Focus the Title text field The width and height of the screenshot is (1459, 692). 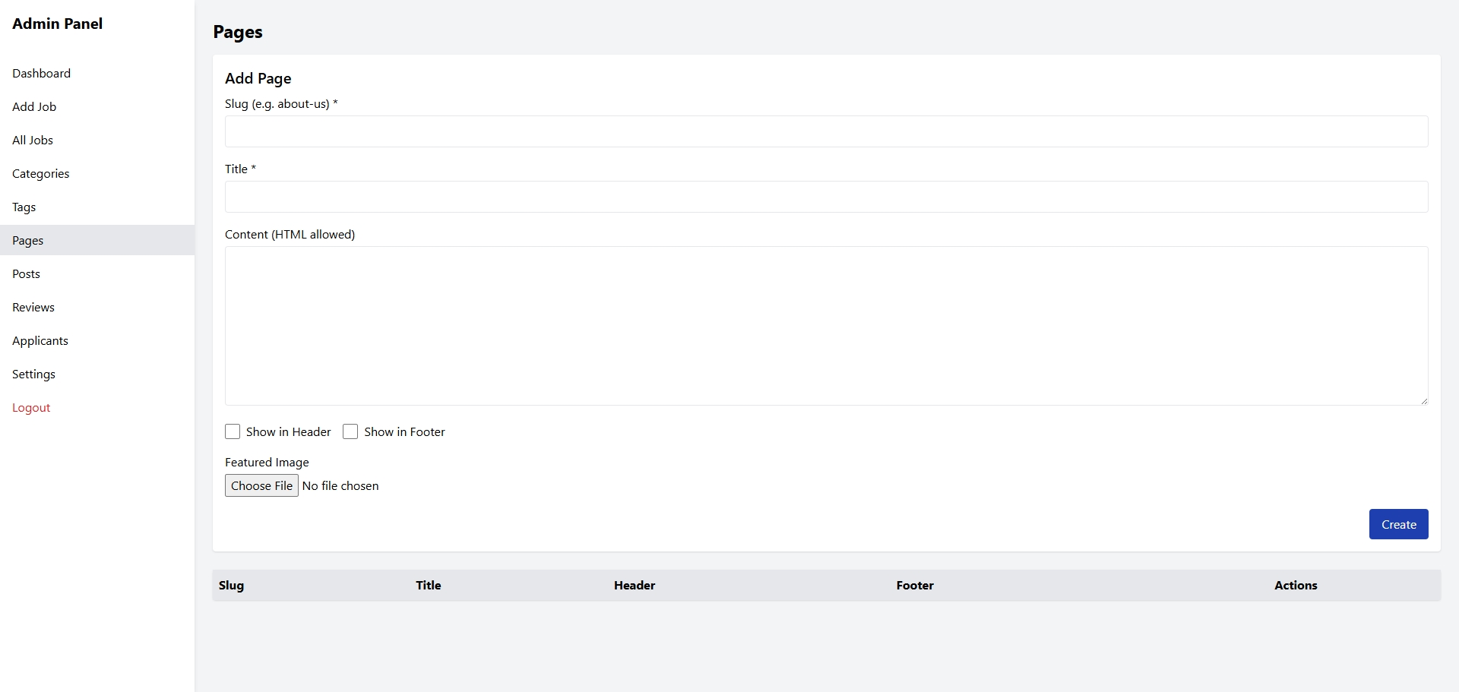(x=826, y=197)
